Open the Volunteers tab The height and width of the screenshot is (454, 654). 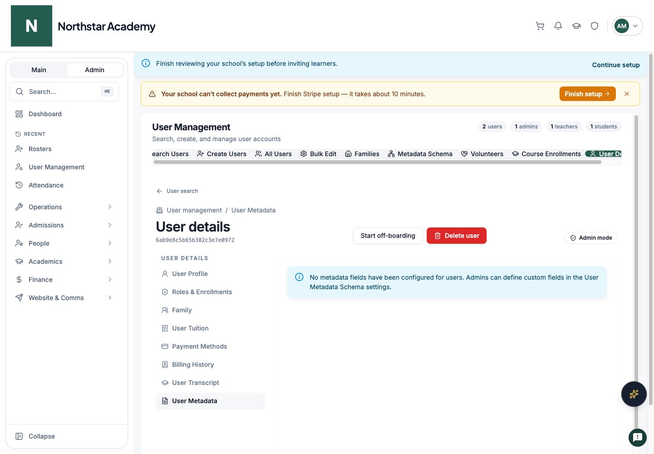(x=482, y=154)
